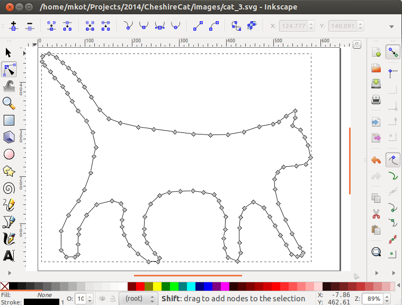The image size is (402, 305).
Task: Select the Pencil freehand tool
Action: tap(9, 205)
